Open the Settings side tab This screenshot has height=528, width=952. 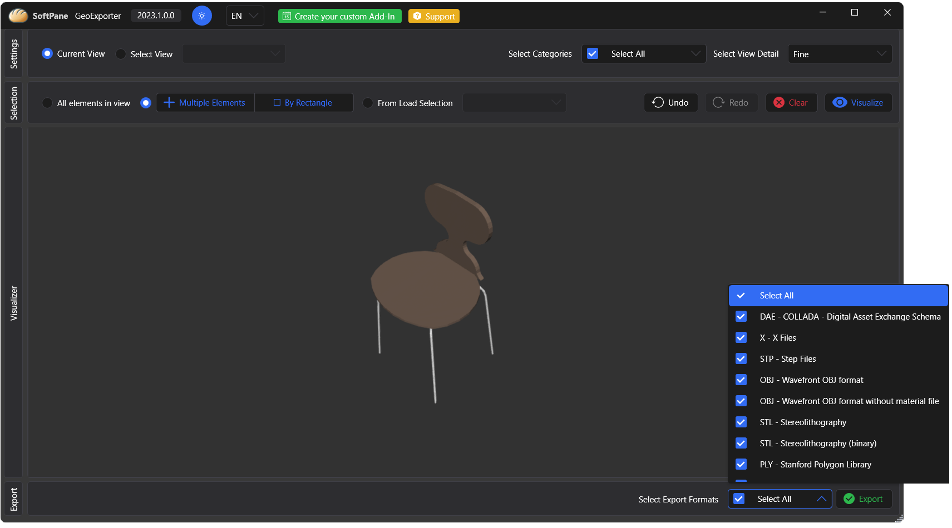(14, 54)
